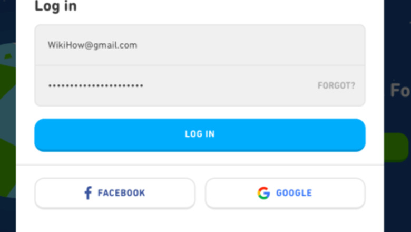
Task: Click the password dots in the field
Action: tap(95, 85)
